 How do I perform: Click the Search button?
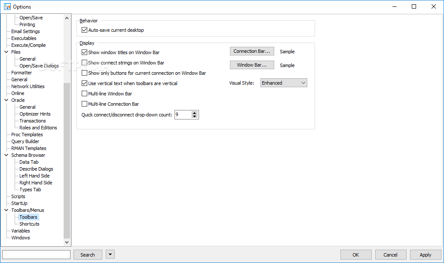point(88,255)
